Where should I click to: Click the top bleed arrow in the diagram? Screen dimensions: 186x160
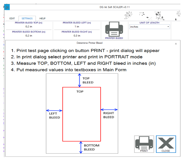click(x=79, y=80)
